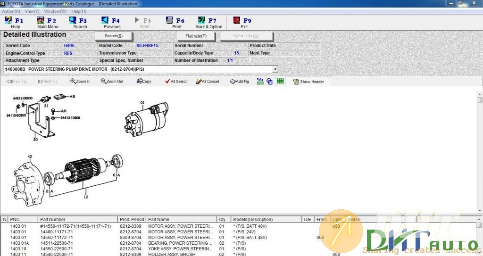
Task: Click part label 94110-60800 in illustration
Action: click(16, 116)
